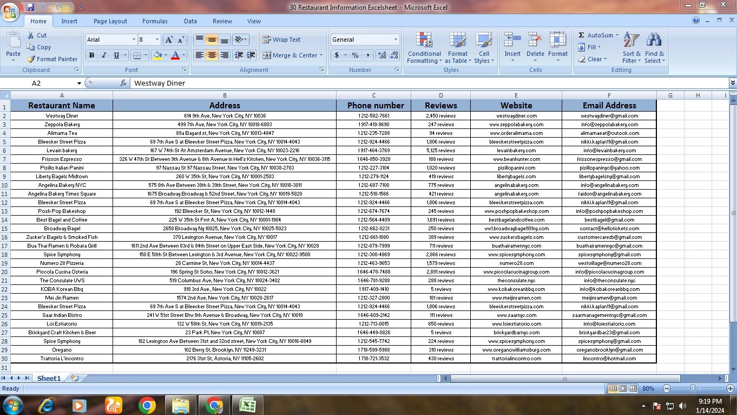Open Chrome from the Windows taskbar
The width and height of the screenshot is (737, 415).
pyautogui.click(x=147, y=405)
